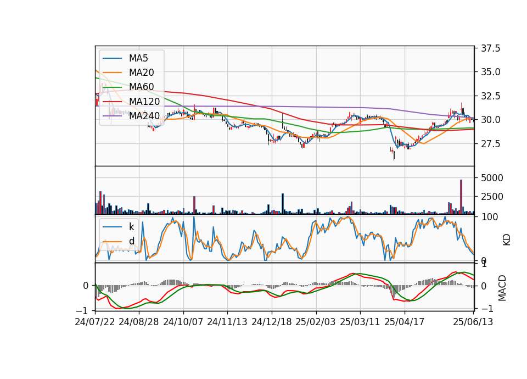Viewport: 527px width, 379px height.
Task: Click the purple MA240 legend line sample
Action: tap(112, 116)
